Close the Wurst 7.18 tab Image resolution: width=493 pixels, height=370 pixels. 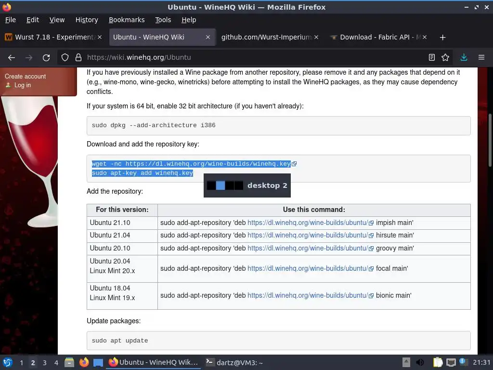pos(100,37)
